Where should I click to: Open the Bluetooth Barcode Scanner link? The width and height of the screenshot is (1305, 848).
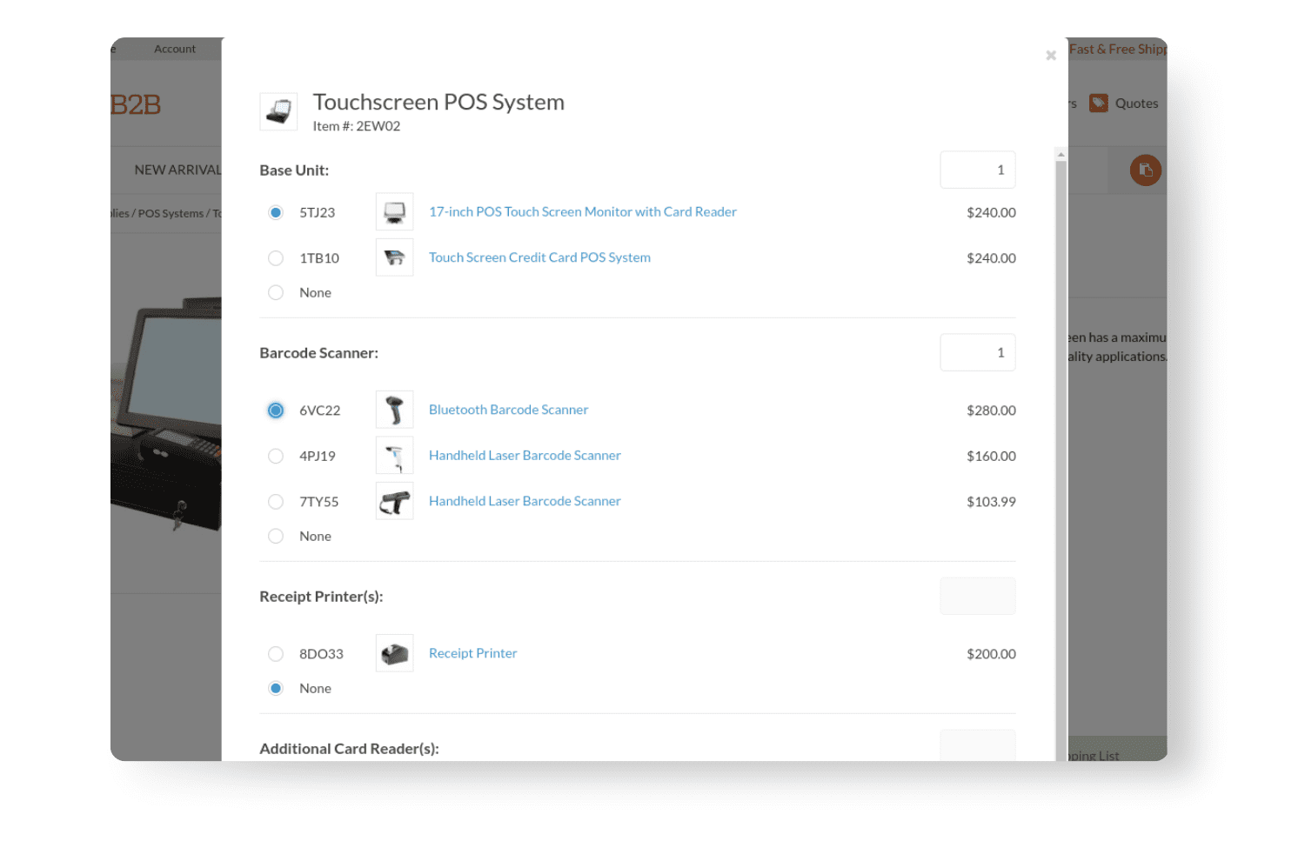click(508, 410)
